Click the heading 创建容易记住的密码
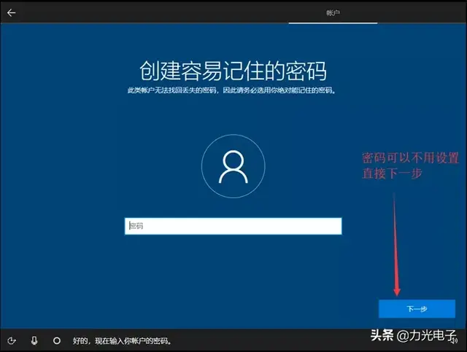Screen dimensions: 467x352 click(x=233, y=71)
